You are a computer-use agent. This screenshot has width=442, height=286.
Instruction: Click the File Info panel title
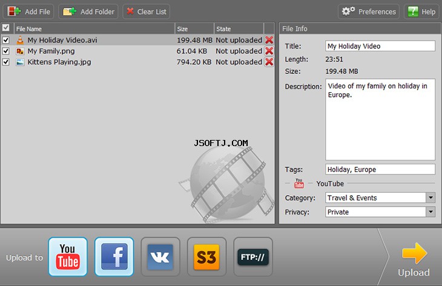click(295, 28)
